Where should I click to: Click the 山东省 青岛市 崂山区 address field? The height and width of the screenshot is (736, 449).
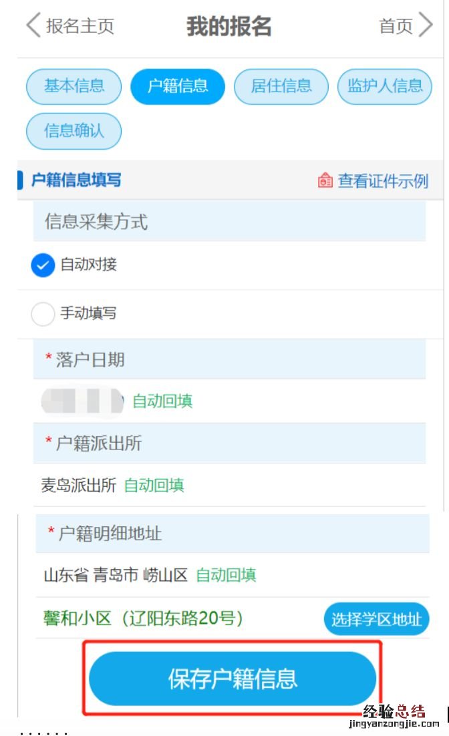(116, 575)
